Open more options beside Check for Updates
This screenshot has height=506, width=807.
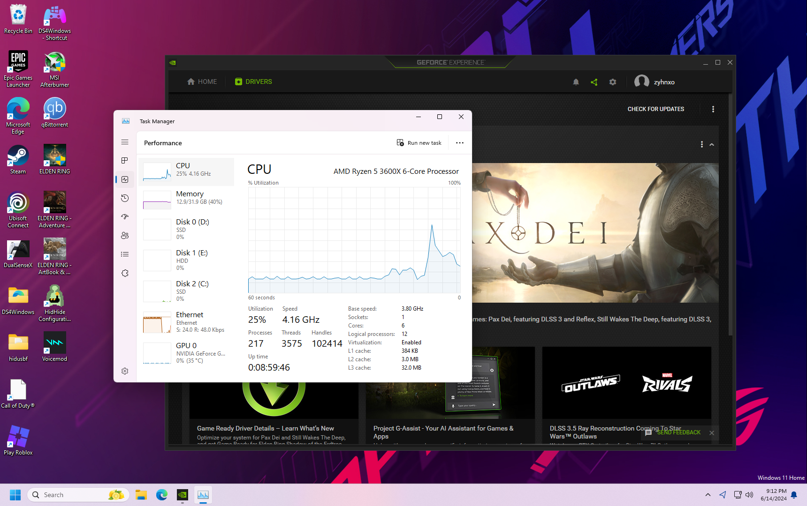pyautogui.click(x=713, y=109)
